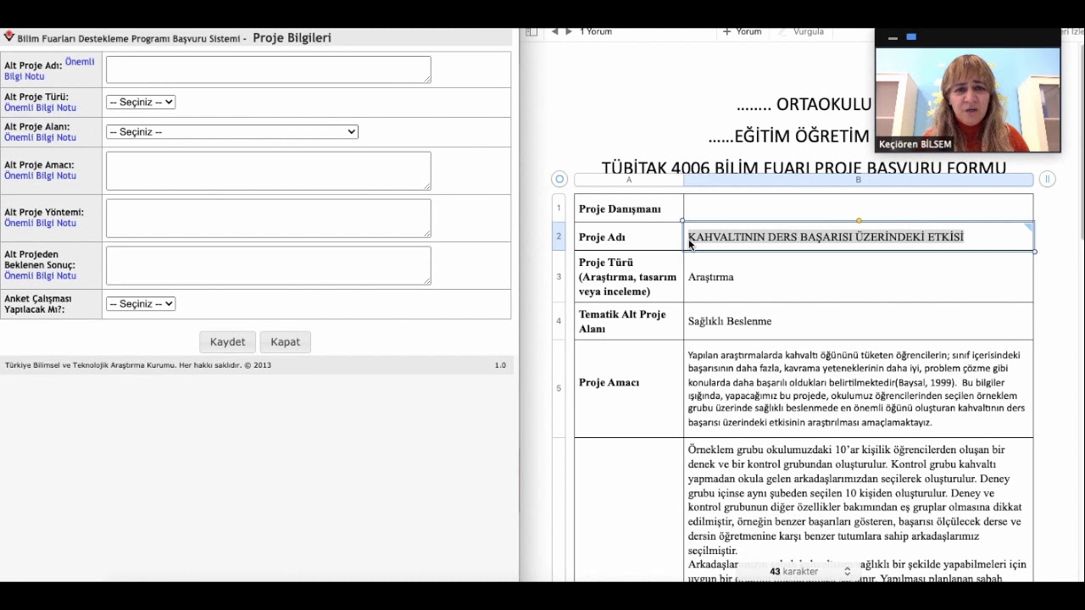Click the Alt Proje Amacı text area
The image size is (1085, 610).
(268, 171)
